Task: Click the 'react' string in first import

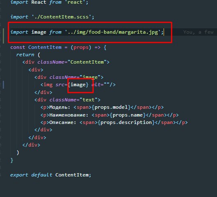Action: 75,2
